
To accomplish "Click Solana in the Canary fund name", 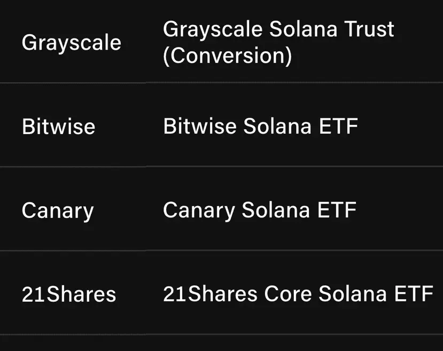I will point(276,209).
